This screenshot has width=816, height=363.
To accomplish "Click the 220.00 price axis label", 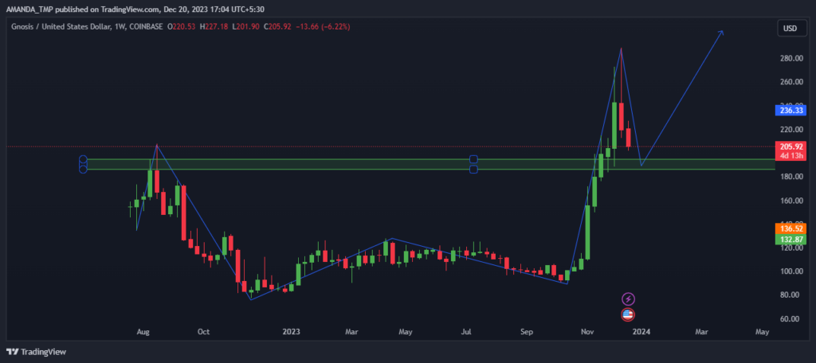I will (790, 129).
